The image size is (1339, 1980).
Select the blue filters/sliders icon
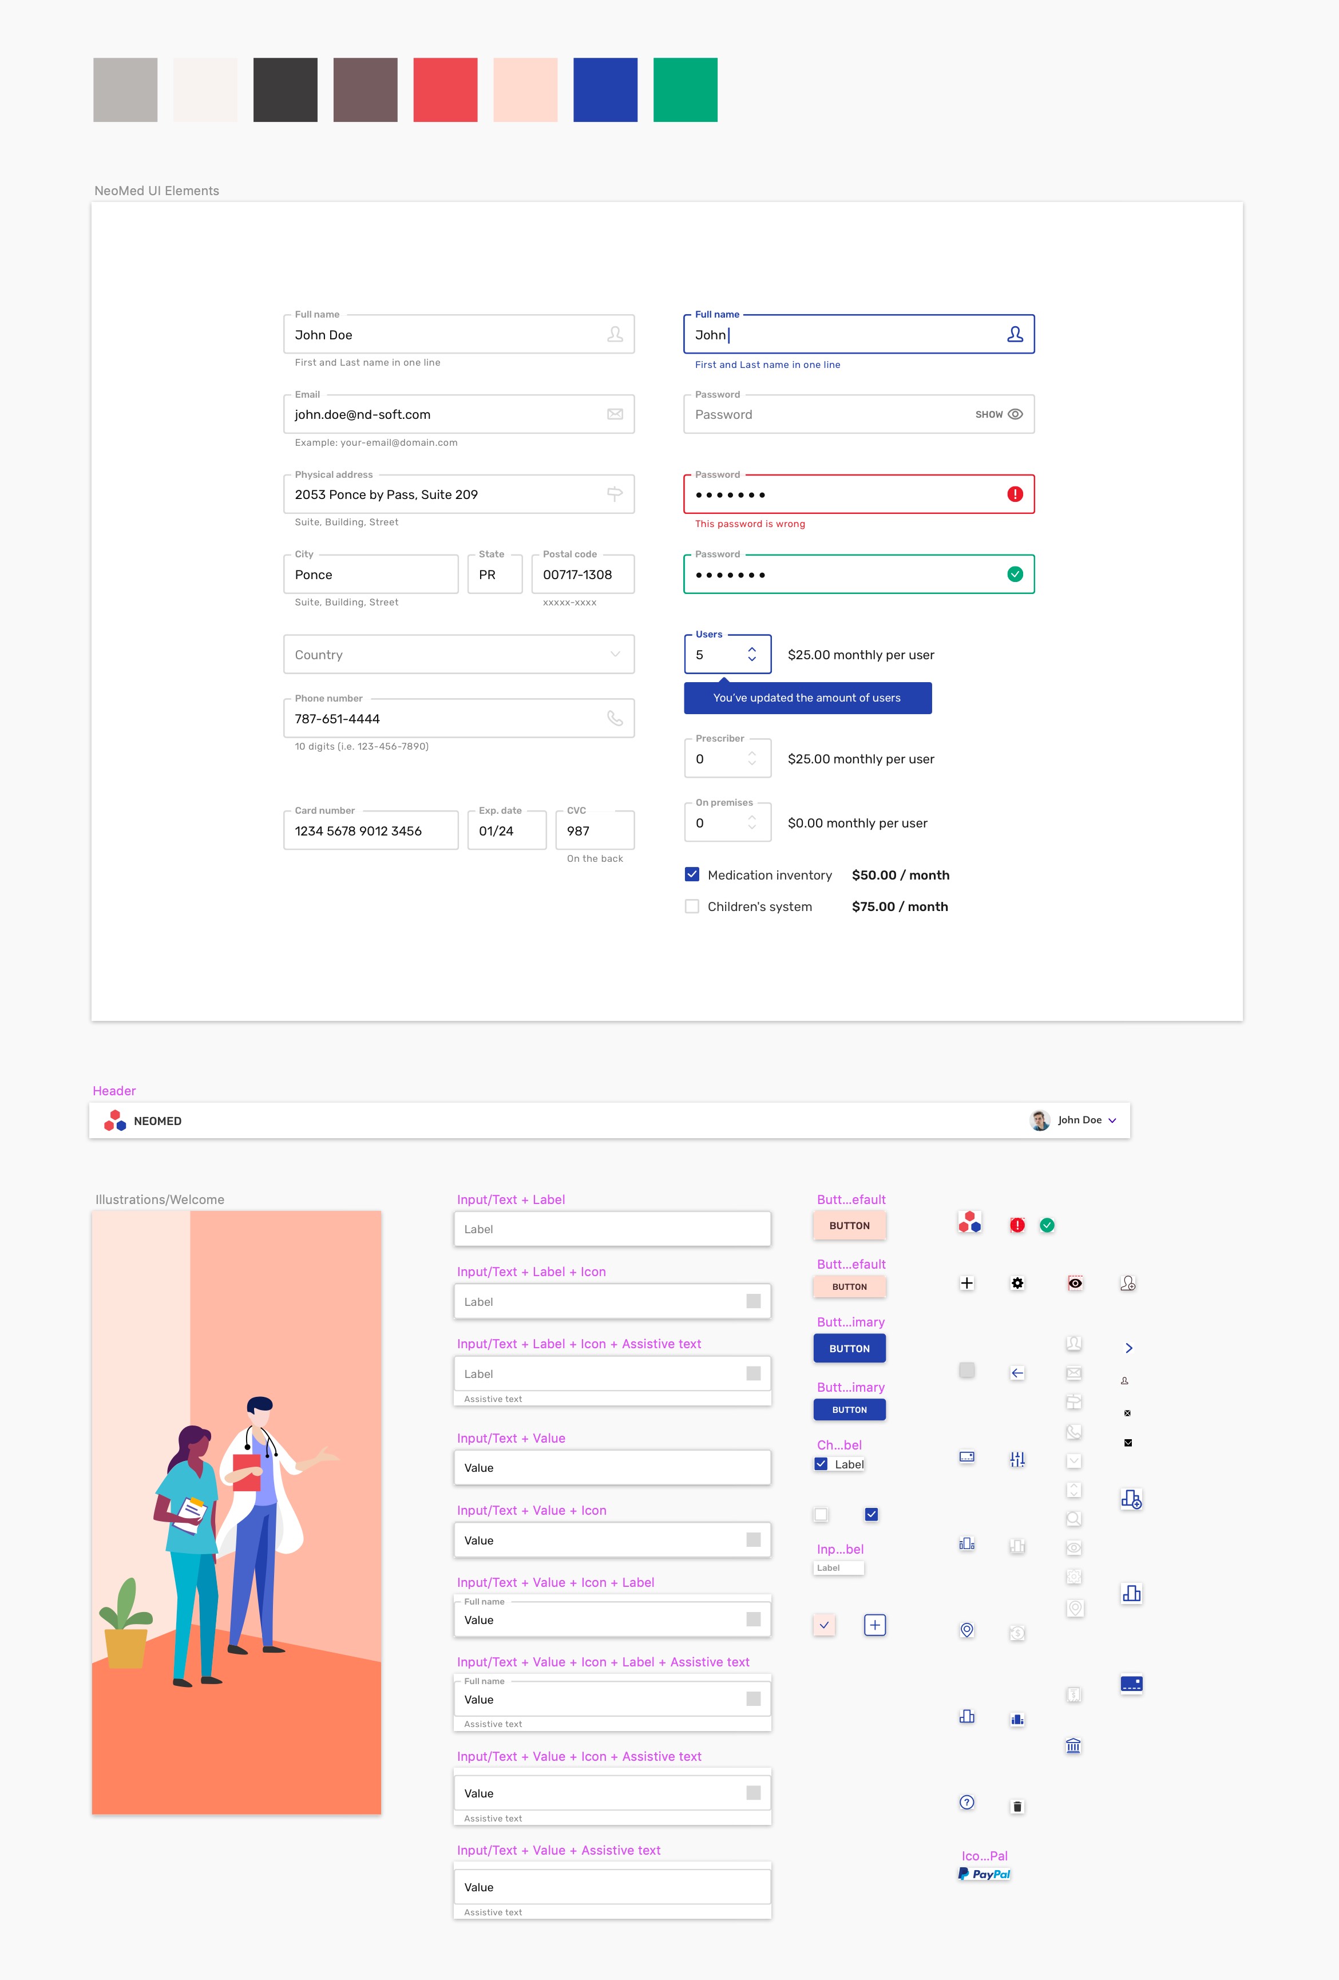1017,1459
